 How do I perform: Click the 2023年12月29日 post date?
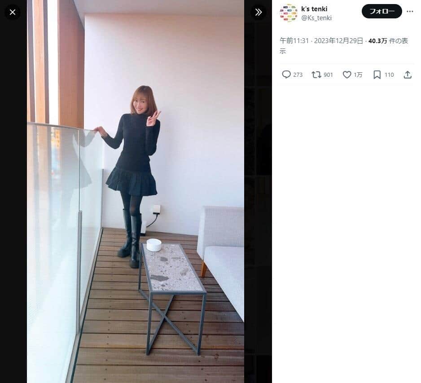tap(338, 41)
